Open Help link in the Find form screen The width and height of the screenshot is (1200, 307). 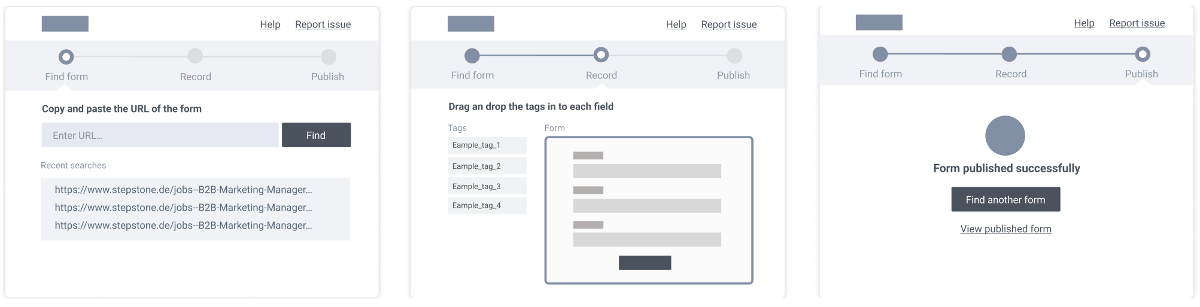(x=270, y=25)
